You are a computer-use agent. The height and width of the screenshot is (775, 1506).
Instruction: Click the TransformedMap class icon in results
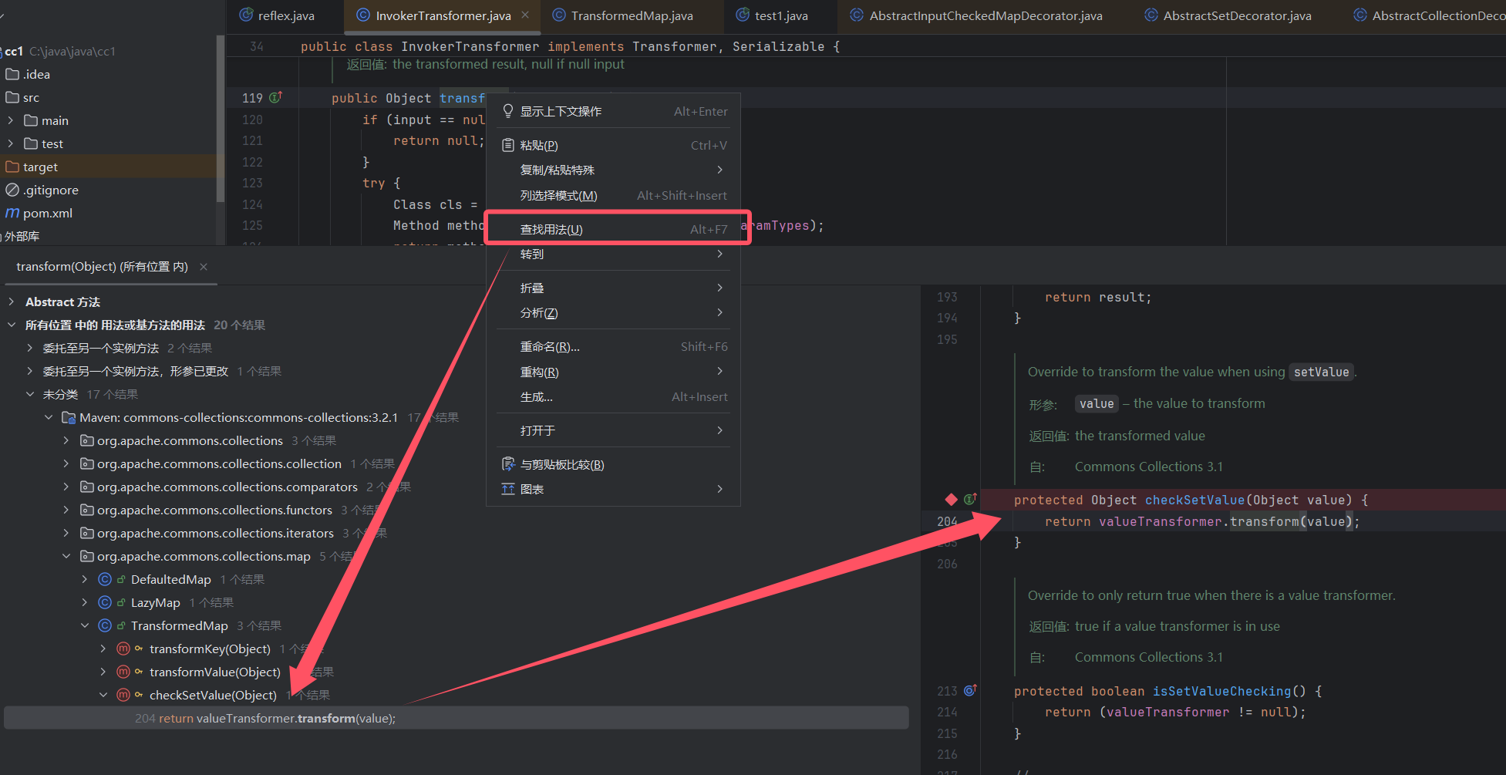pyautogui.click(x=105, y=625)
